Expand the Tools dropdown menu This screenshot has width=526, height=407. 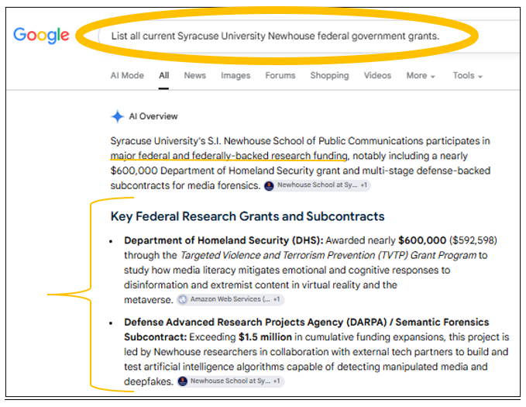(x=468, y=75)
